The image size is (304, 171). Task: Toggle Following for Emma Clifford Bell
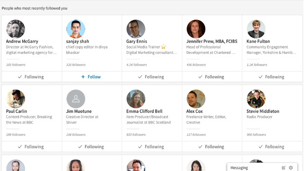[152, 147]
